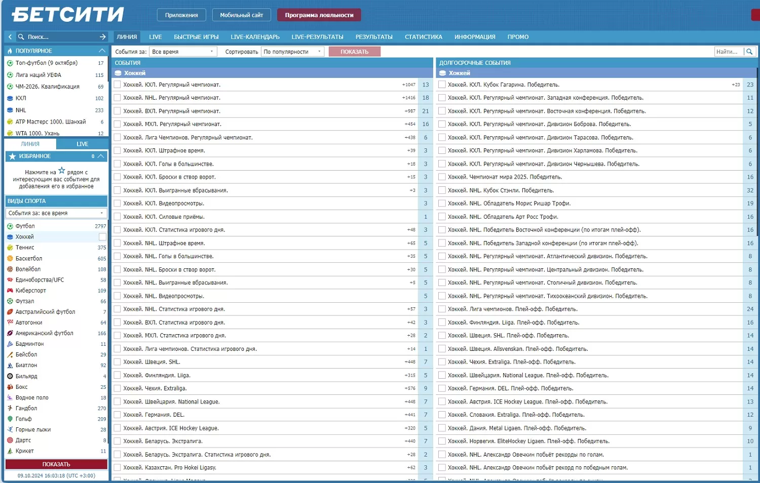Image resolution: width=760 pixels, height=483 pixels.
Task: Tick checkbox for КХЛ. Кубок Гагарина. Победитель
Action: click(442, 85)
